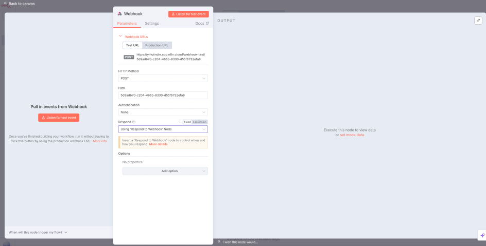Switch to the Settings tab

coord(151,24)
